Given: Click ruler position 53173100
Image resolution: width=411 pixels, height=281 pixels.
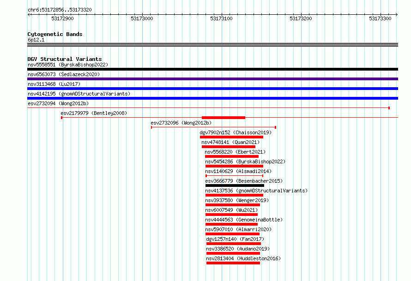Looking at the screenshot, I should tap(221, 18).
